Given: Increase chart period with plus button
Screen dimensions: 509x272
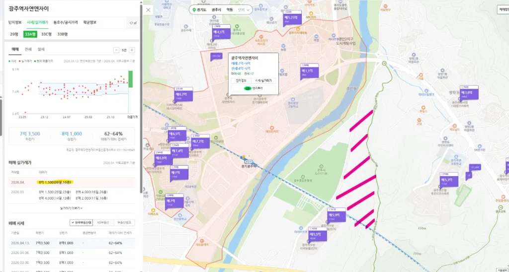Looking at the screenshot, I should coord(139,50).
